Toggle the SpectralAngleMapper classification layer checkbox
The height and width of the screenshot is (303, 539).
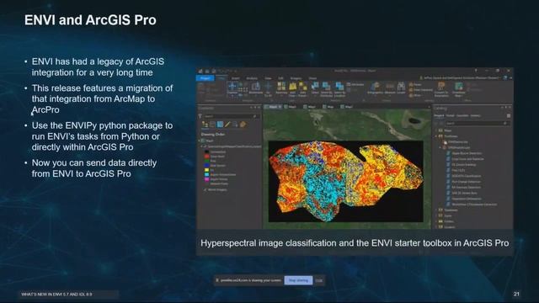205,146
